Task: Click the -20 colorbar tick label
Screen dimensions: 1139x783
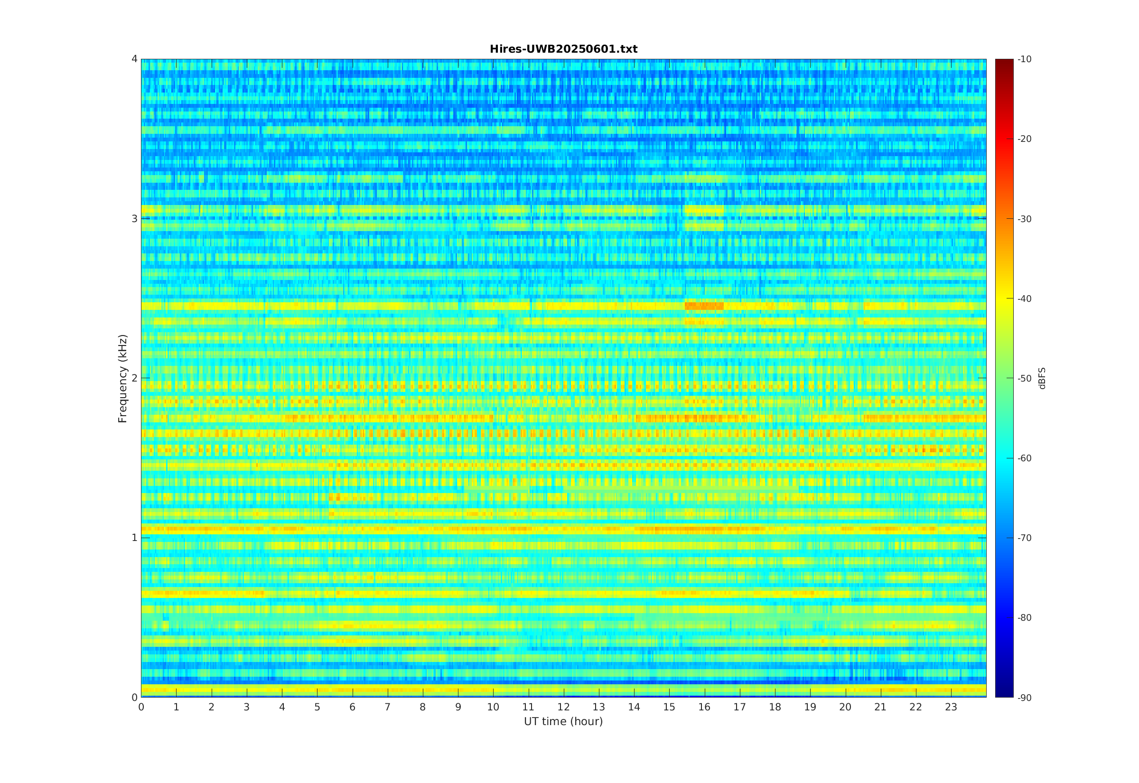Action: [1024, 139]
